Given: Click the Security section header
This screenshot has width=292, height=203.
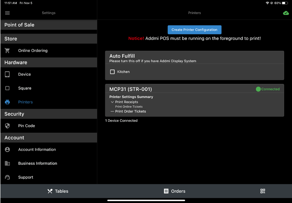Looking at the screenshot, I should (x=49, y=114).
